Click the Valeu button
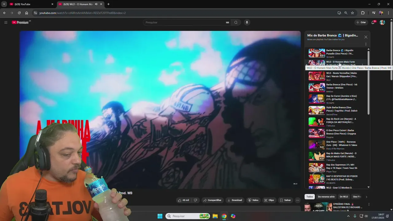 pyautogui.click(x=253, y=200)
